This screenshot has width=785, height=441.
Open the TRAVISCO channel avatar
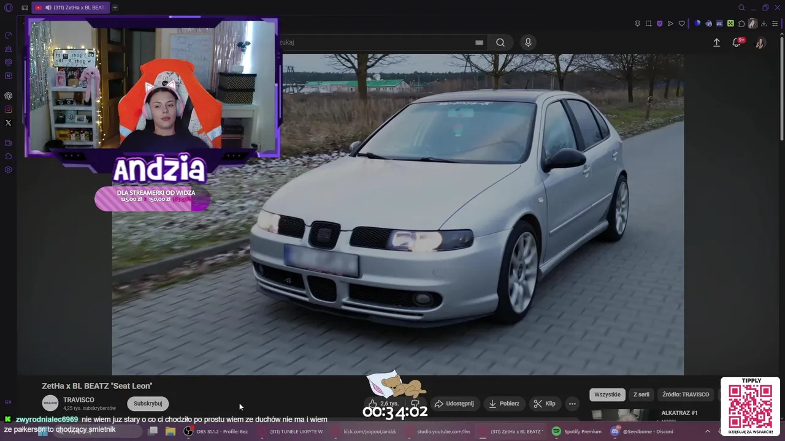point(50,403)
